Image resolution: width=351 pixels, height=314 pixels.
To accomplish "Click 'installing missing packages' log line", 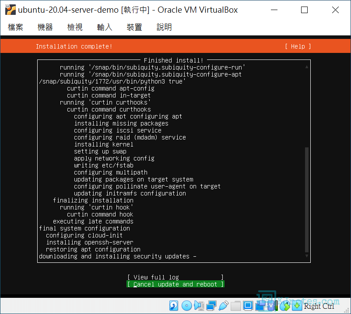I will click(121, 123).
